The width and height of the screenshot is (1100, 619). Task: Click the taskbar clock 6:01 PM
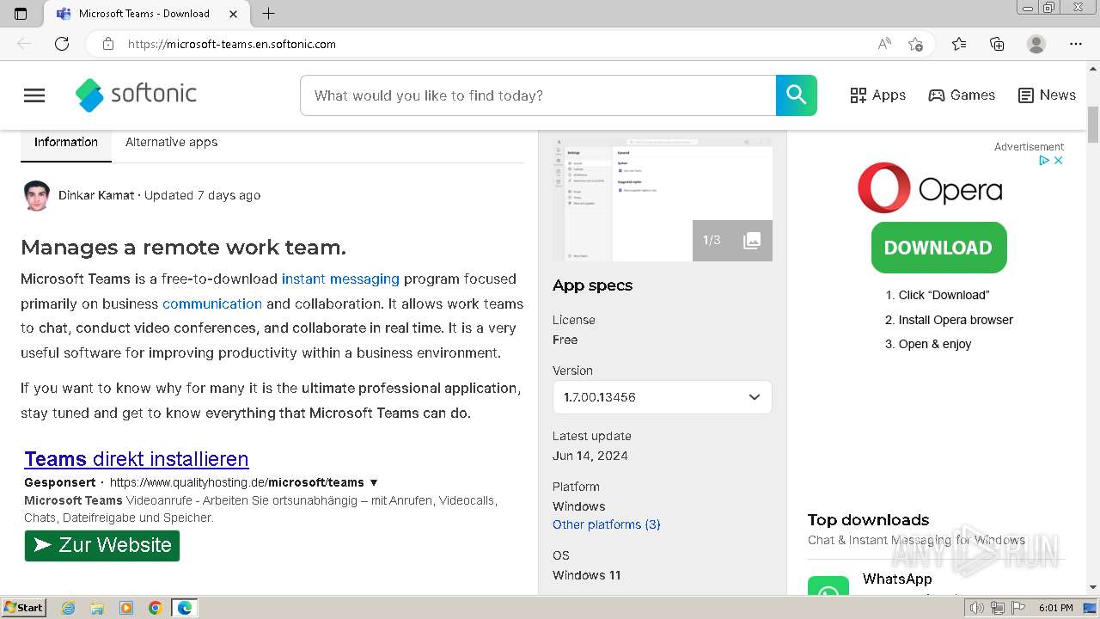(x=1055, y=608)
